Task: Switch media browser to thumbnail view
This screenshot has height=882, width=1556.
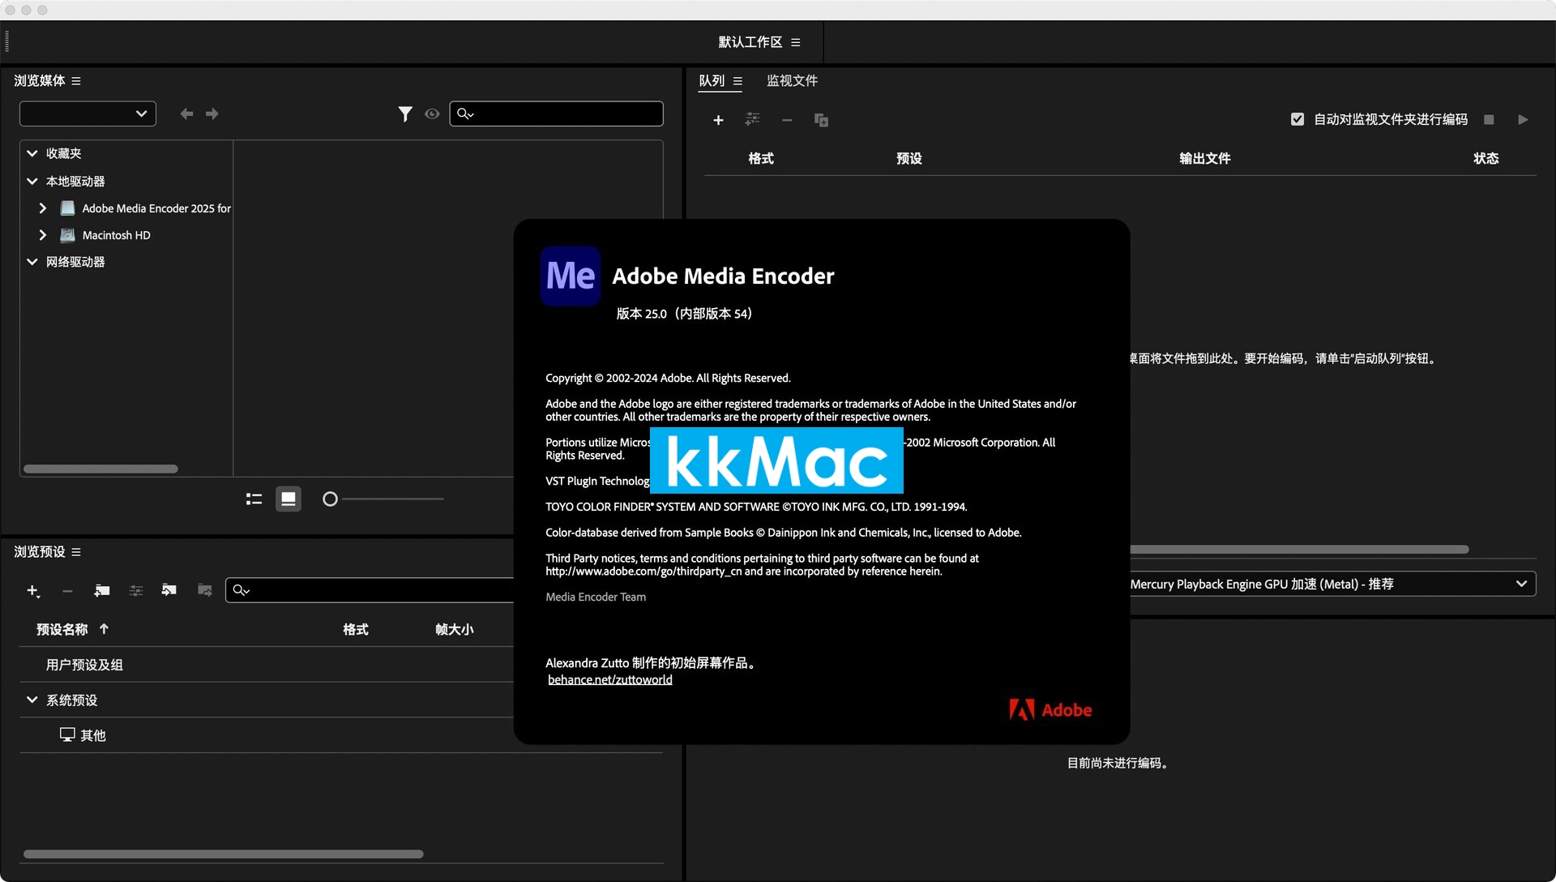Action: [x=289, y=499]
